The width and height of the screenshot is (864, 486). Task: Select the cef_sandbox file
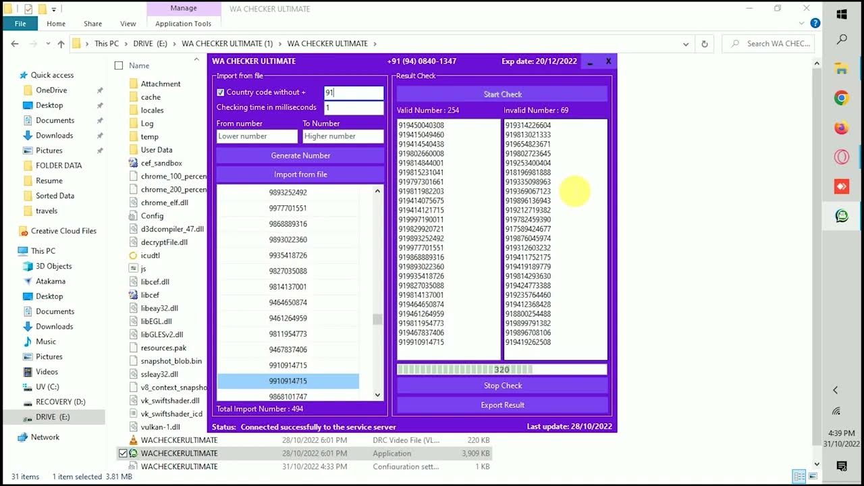(x=161, y=163)
